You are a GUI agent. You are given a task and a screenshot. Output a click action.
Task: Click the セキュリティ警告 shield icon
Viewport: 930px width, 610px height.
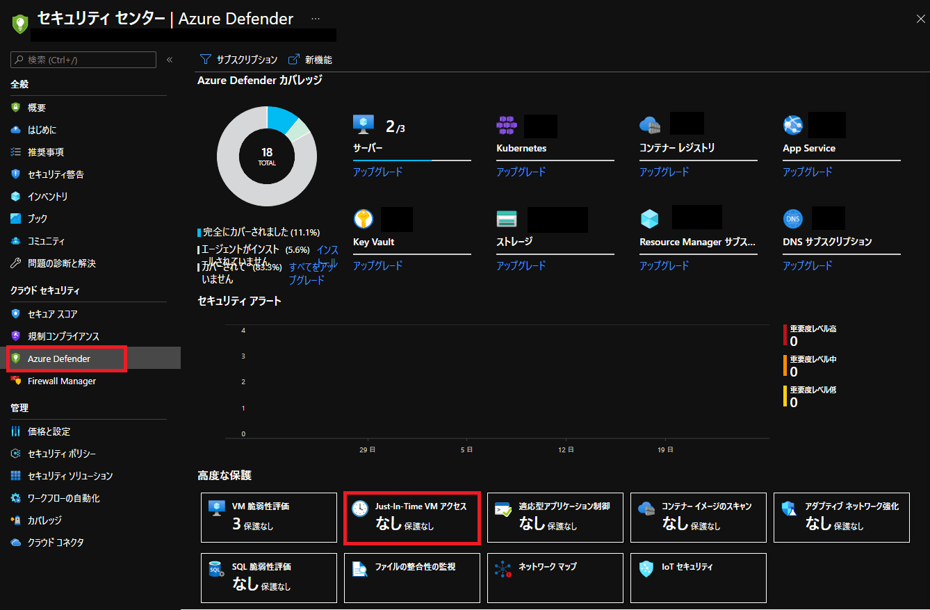[16, 174]
